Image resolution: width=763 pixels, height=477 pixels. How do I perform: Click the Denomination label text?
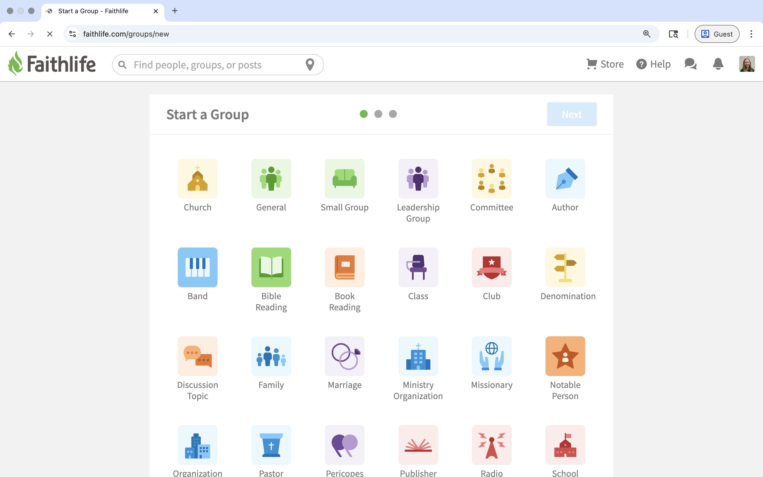568,296
